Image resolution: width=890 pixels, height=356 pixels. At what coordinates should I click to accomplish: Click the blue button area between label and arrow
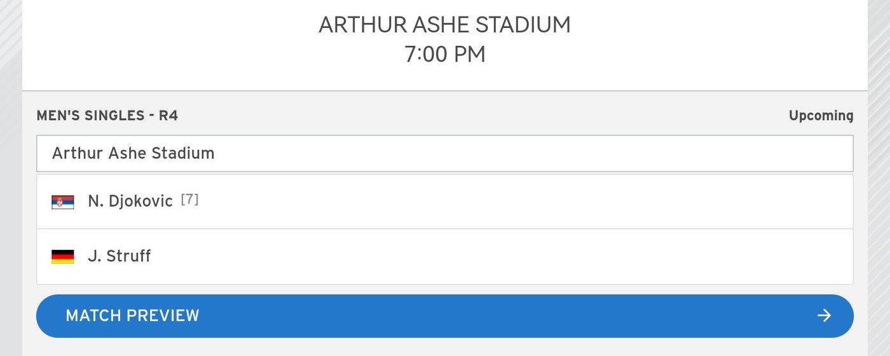pos(509,316)
